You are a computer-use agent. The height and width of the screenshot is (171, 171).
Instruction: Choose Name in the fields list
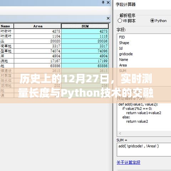point(124,59)
